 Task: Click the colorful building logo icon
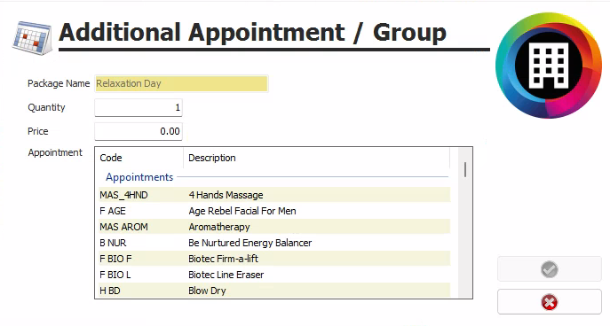(x=549, y=66)
